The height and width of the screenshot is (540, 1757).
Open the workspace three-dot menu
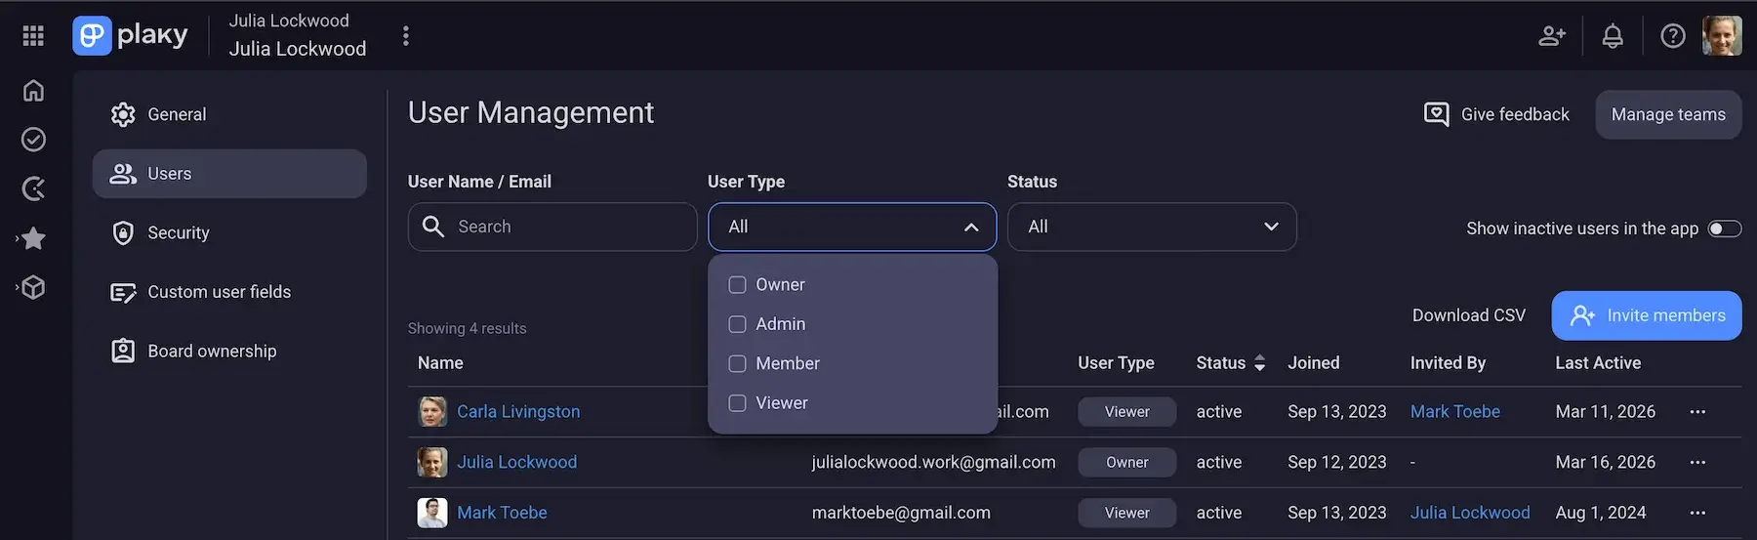point(406,36)
